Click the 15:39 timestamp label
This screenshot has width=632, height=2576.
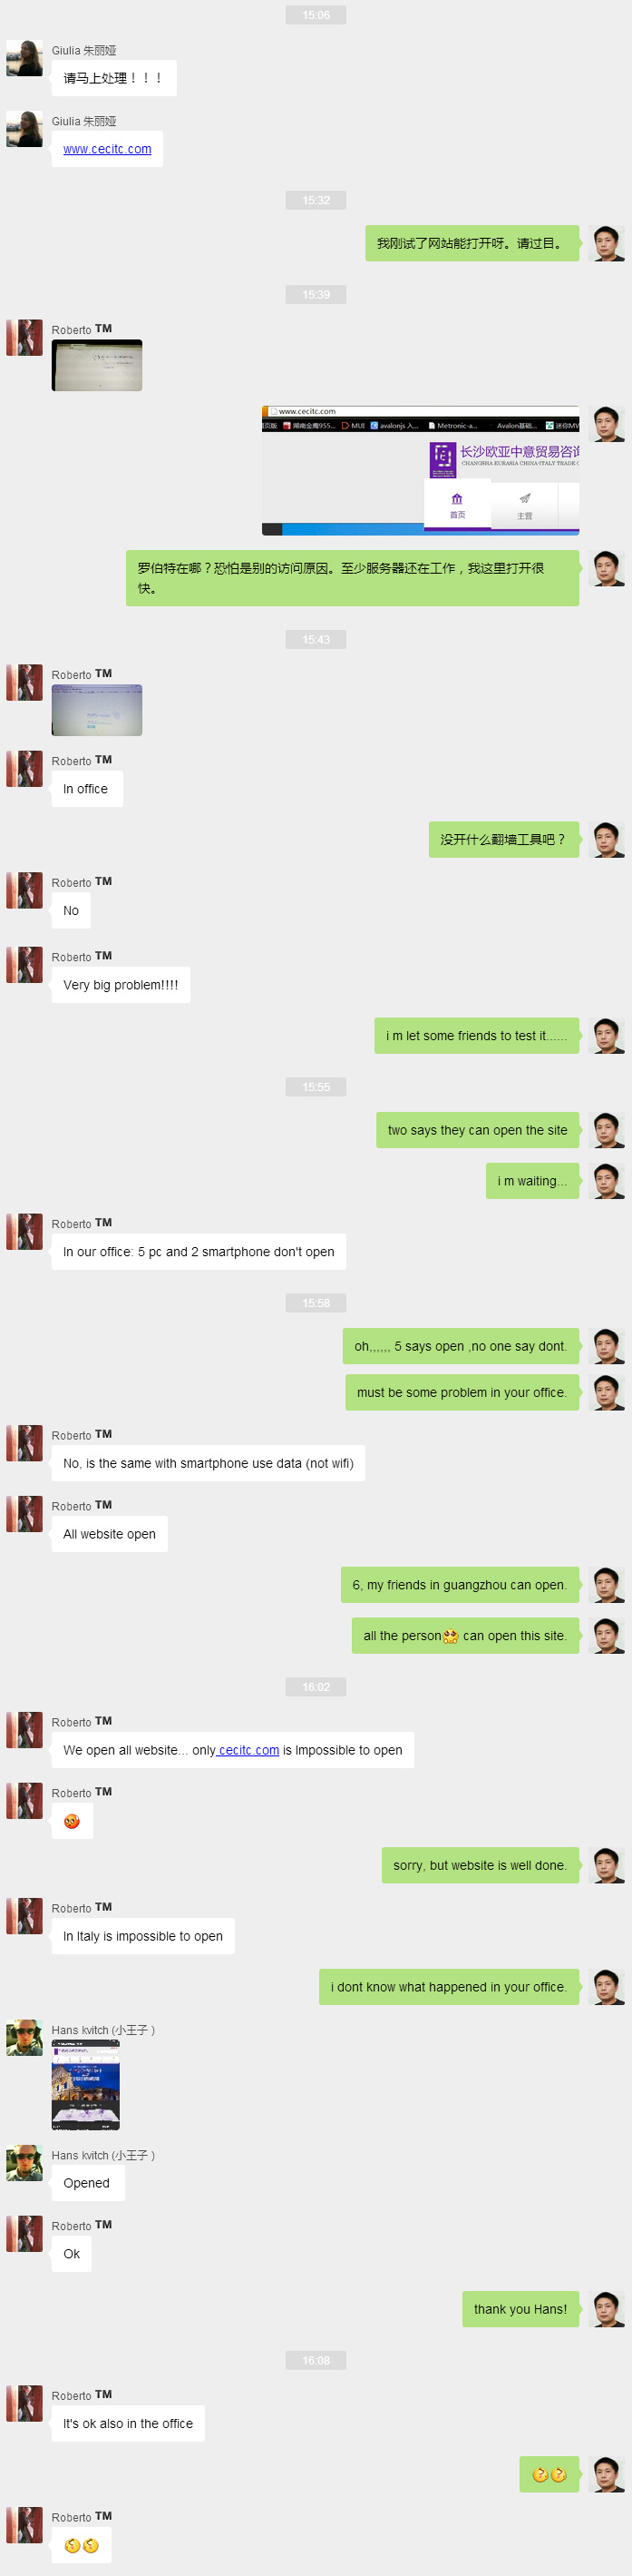click(316, 295)
